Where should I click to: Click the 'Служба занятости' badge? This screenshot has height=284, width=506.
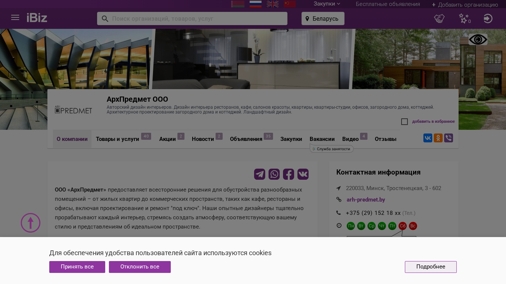(332, 149)
